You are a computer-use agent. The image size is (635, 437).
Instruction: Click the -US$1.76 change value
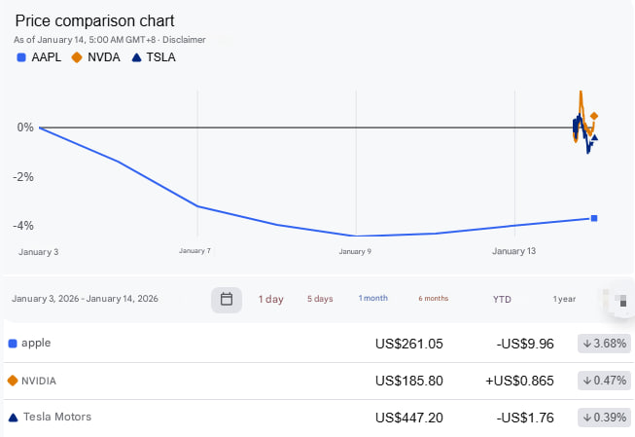(x=525, y=418)
